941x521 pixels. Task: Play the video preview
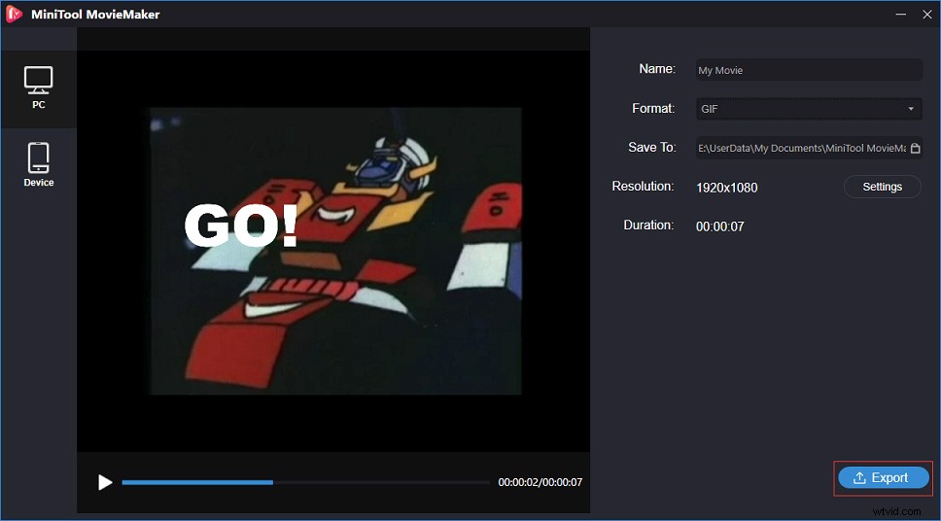(105, 482)
